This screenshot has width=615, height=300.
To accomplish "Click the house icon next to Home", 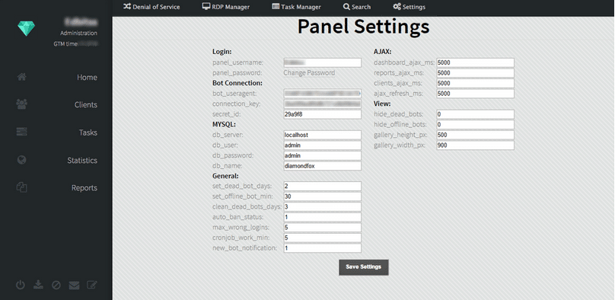I will click(x=21, y=77).
